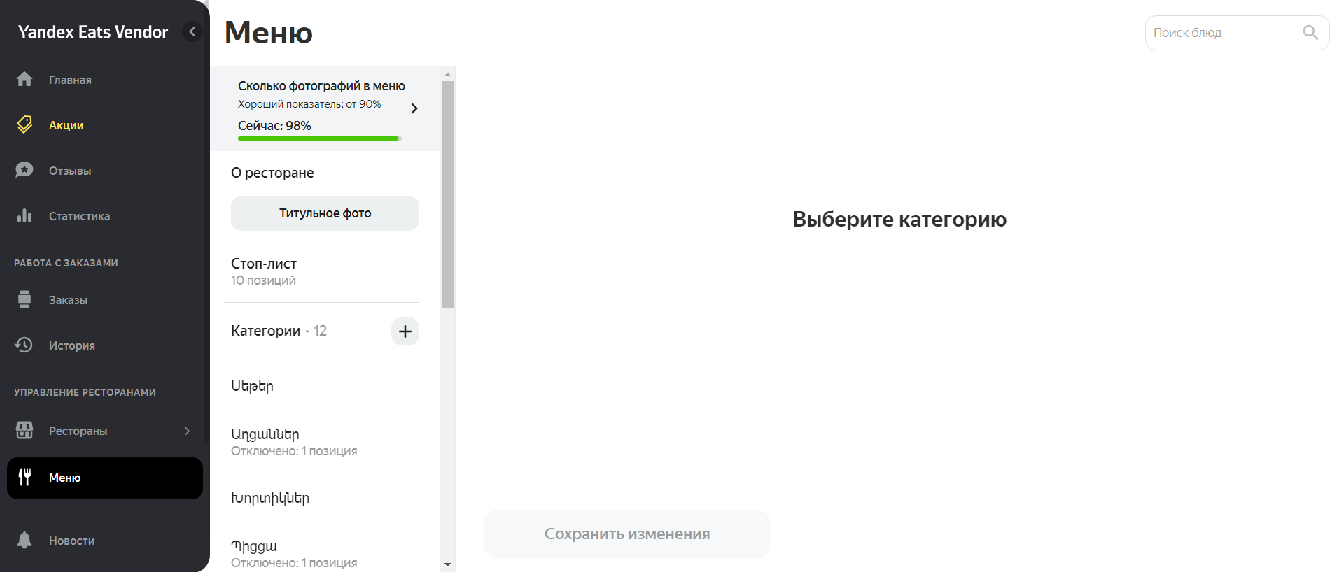Expand the Рестораны submenu chevron
The height and width of the screenshot is (572, 1344).
(187, 431)
